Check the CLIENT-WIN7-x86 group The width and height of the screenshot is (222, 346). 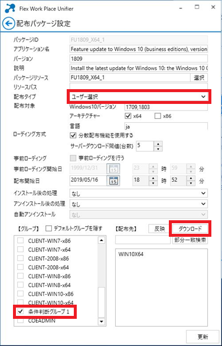[20, 241]
